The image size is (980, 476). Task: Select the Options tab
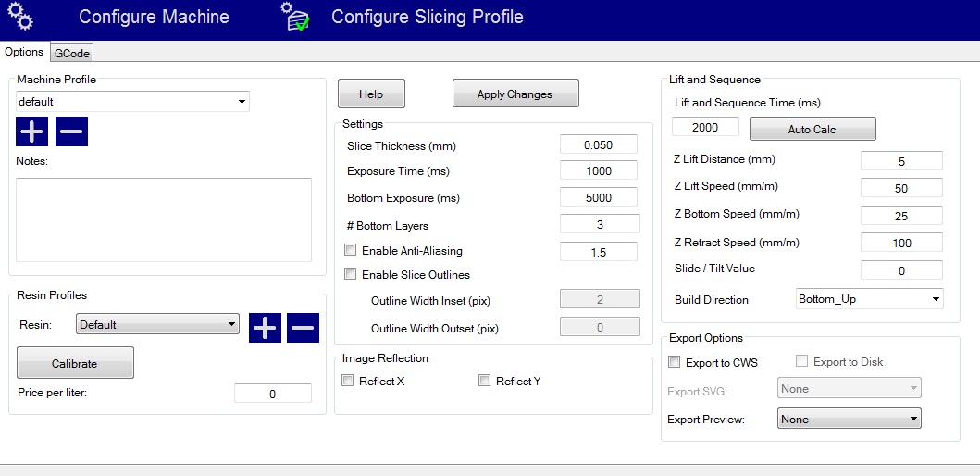[24, 53]
